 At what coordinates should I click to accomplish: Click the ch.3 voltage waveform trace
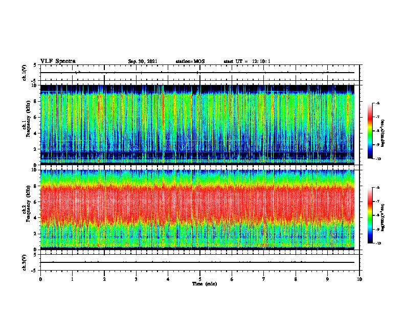pos(197,262)
